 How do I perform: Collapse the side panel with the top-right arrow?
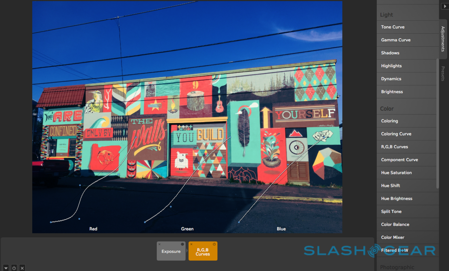point(444,6)
